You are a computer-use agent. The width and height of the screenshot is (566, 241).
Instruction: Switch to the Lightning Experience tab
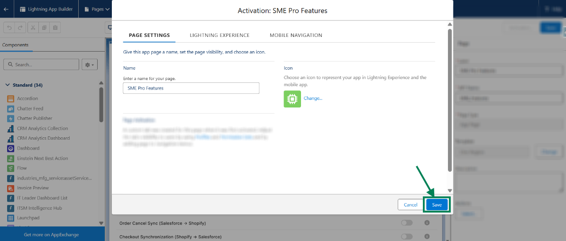pos(219,35)
